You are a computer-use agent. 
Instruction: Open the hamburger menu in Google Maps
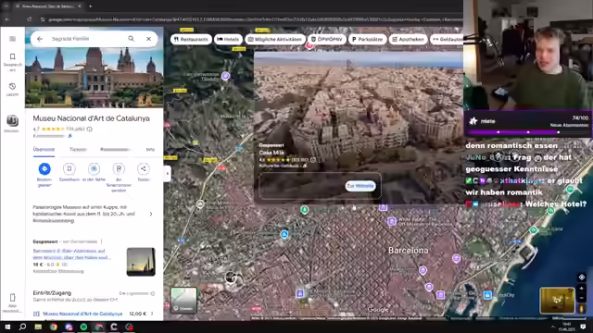(x=12, y=39)
